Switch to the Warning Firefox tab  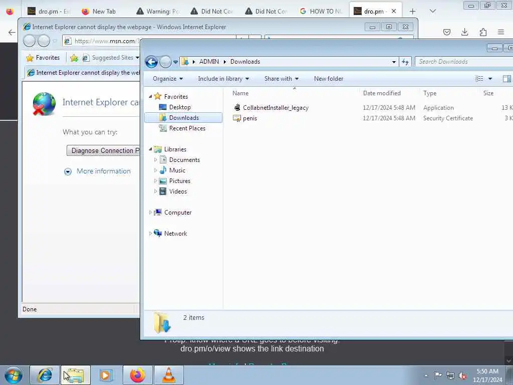tap(158, 11)
